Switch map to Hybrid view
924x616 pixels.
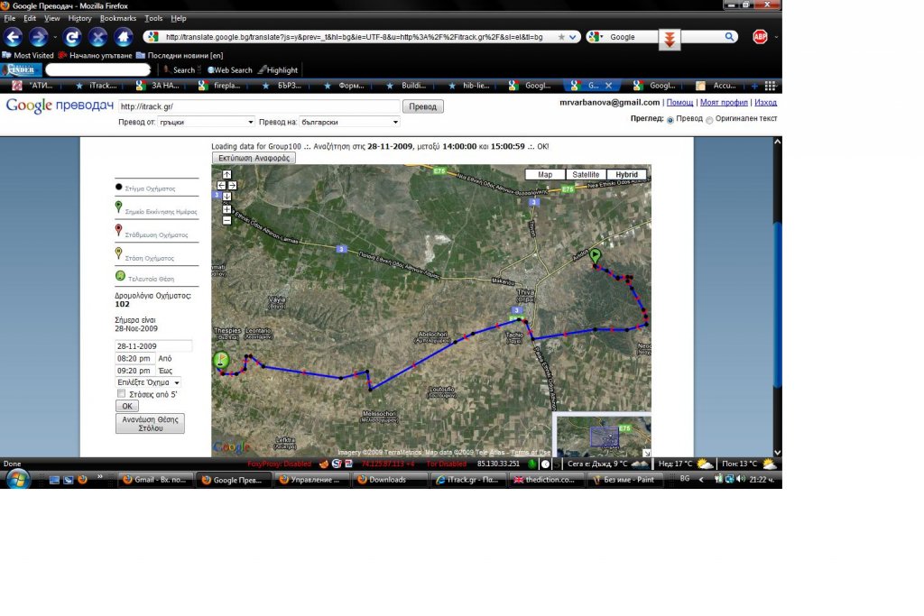tap(626, 174)
